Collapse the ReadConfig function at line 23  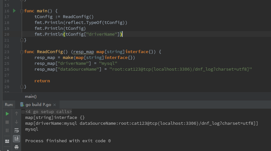tap(22, 52)
